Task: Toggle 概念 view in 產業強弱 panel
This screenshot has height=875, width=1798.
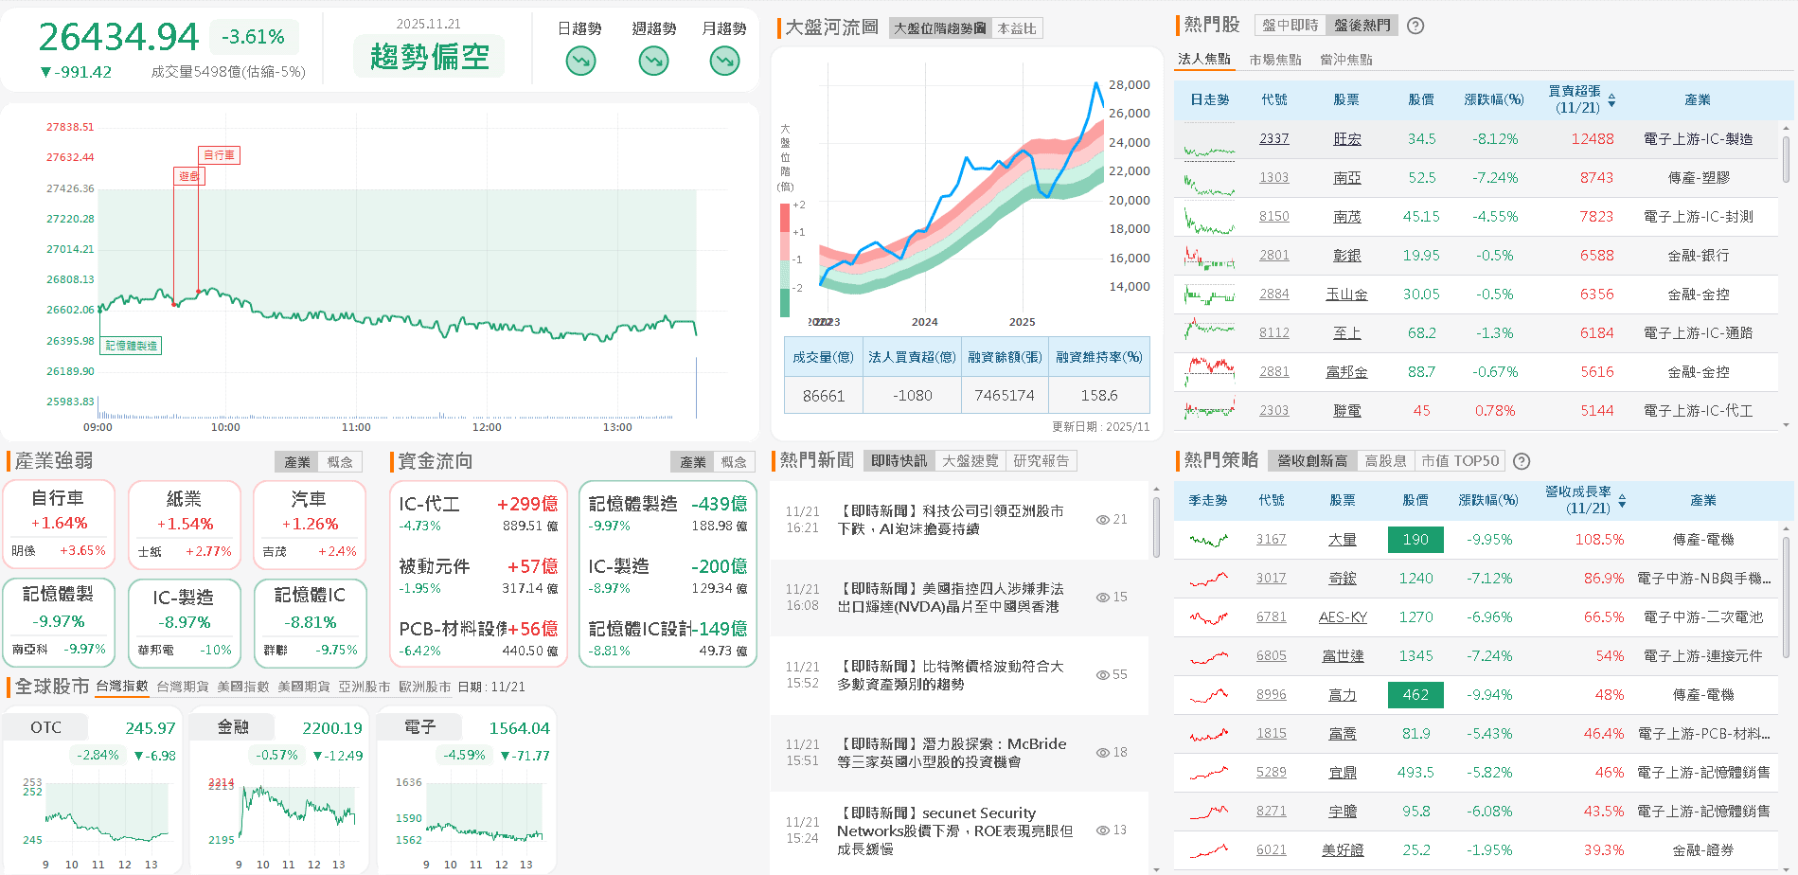Action: (341, 461)
